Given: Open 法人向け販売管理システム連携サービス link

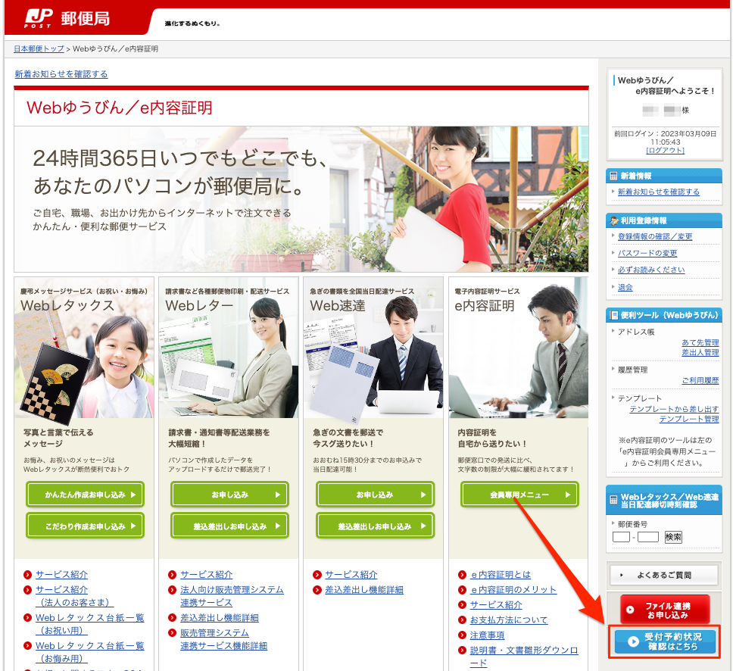Looking at the screenshot, I should point(232,596).
